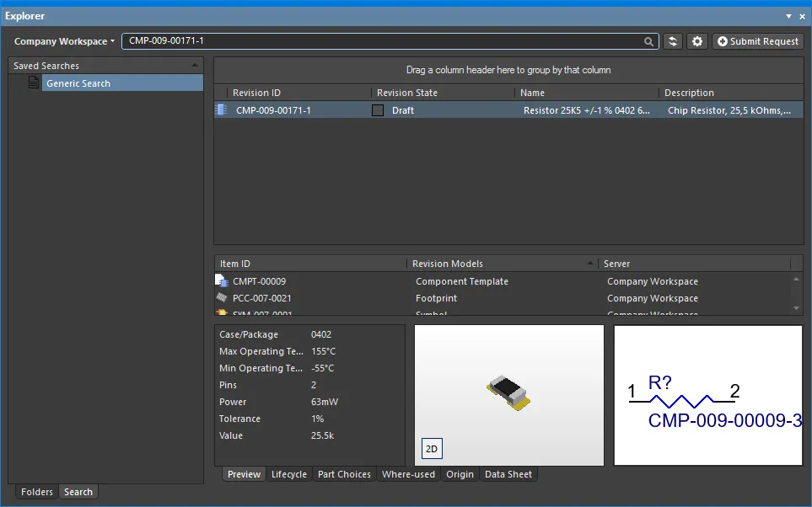Open the Explorer panel options dropdown arrow

(x=788, y=16)
